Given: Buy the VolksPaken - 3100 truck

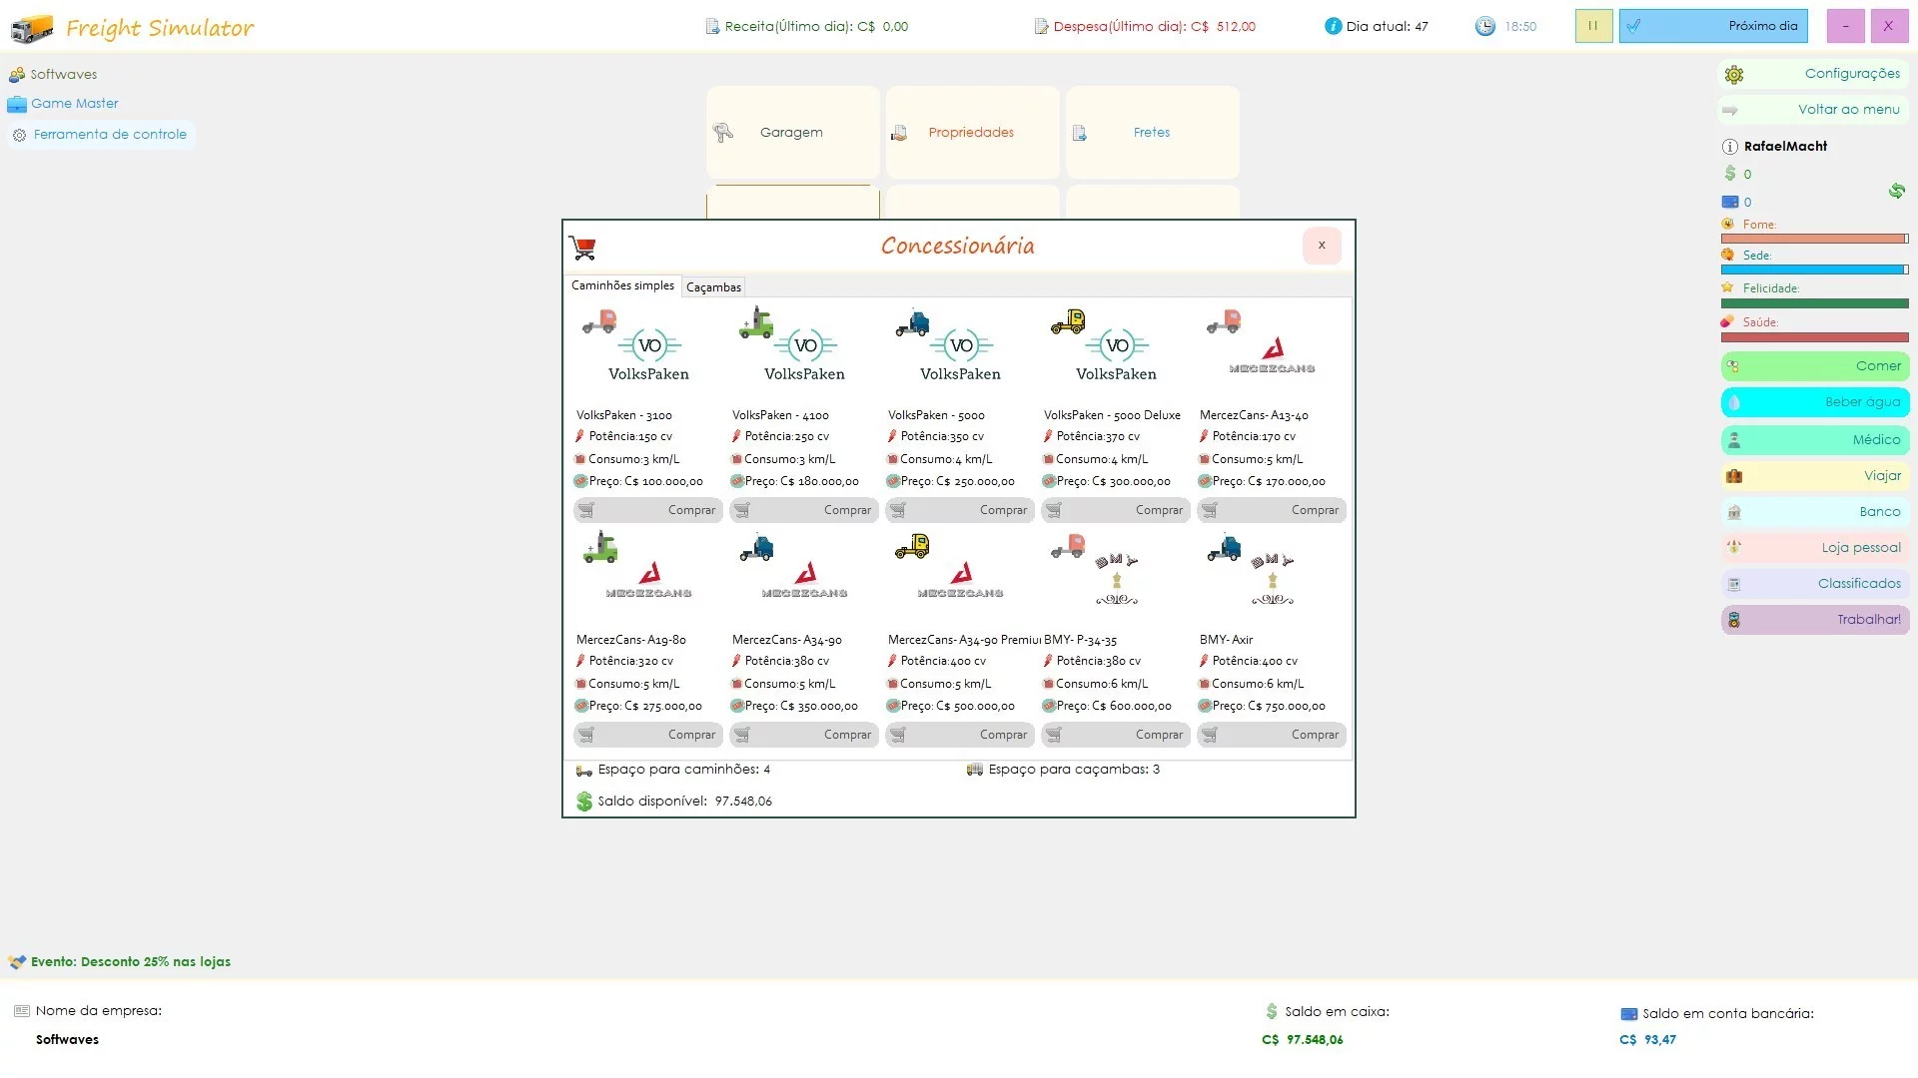Looking at the screenshot, I should point(648,510).
